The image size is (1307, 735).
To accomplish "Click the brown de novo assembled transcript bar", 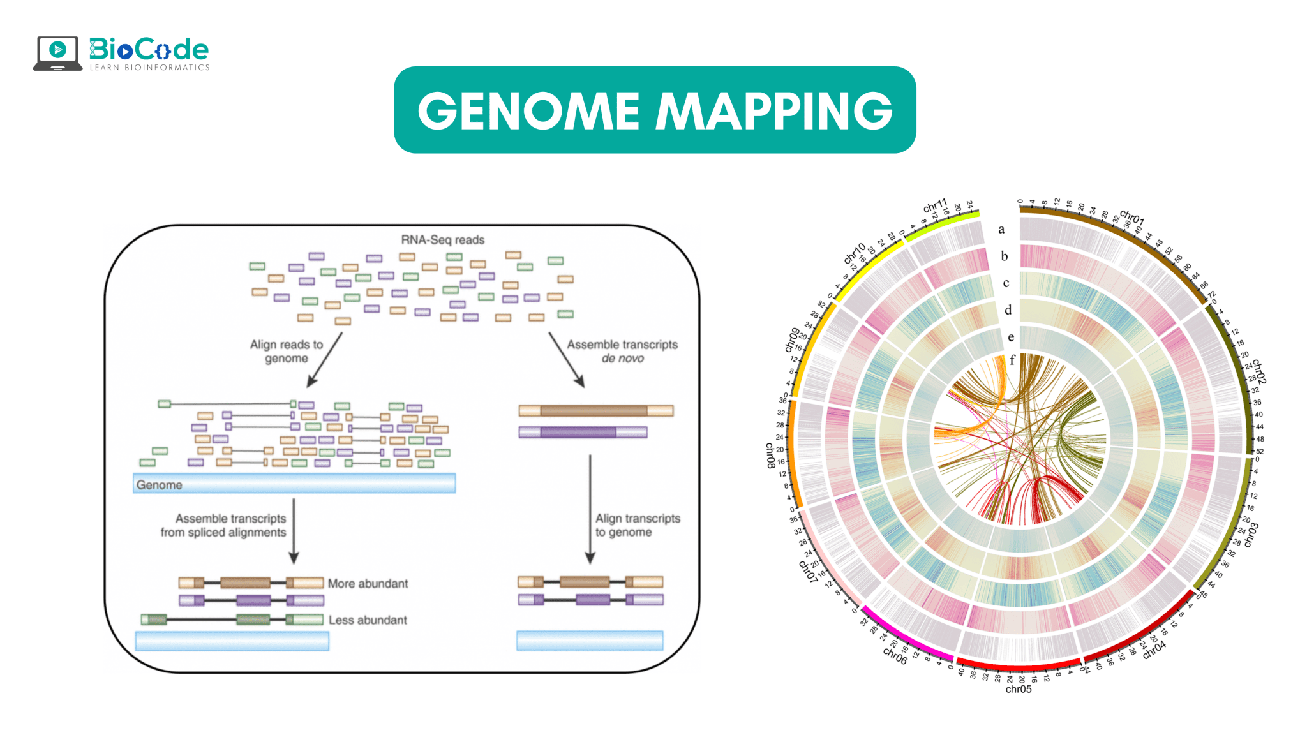I will (596, 410).
